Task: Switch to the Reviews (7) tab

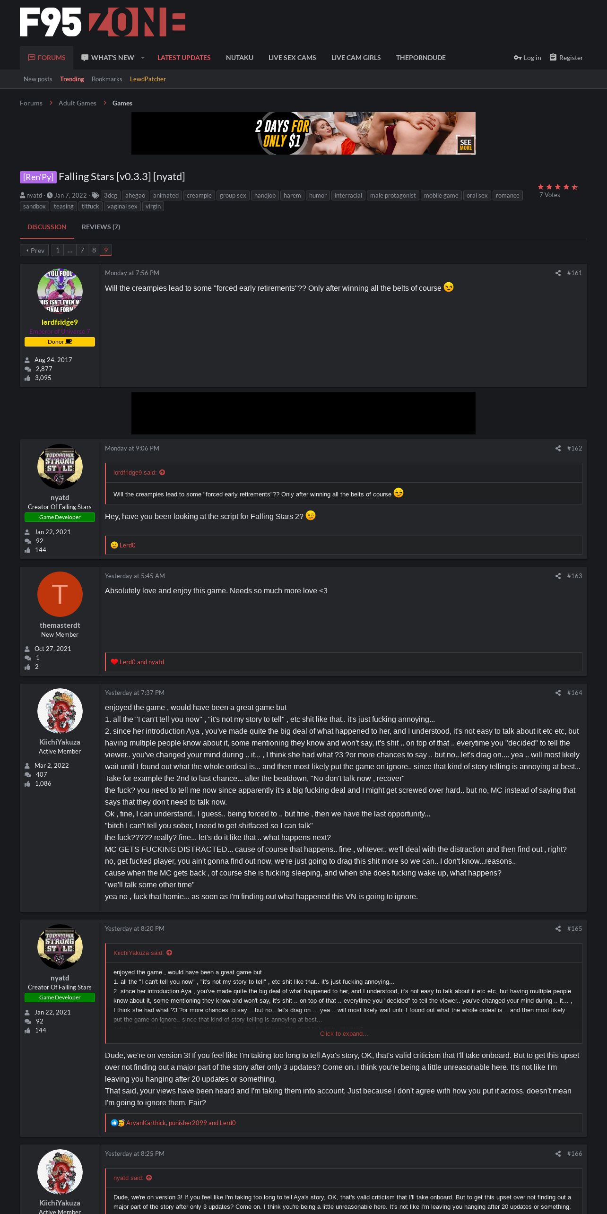Action: [101, 227]
